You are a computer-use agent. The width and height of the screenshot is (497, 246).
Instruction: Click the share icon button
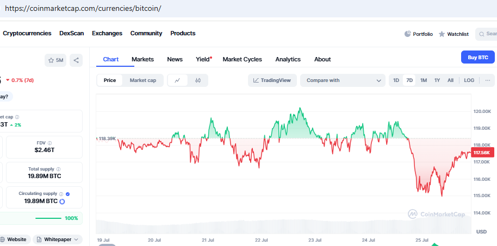76,60
